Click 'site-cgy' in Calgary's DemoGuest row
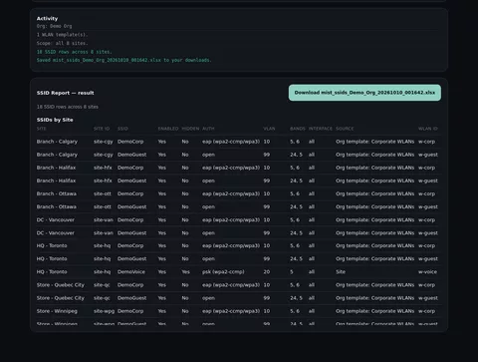Screen dimensions: 478x362 (x=104, y=155)
